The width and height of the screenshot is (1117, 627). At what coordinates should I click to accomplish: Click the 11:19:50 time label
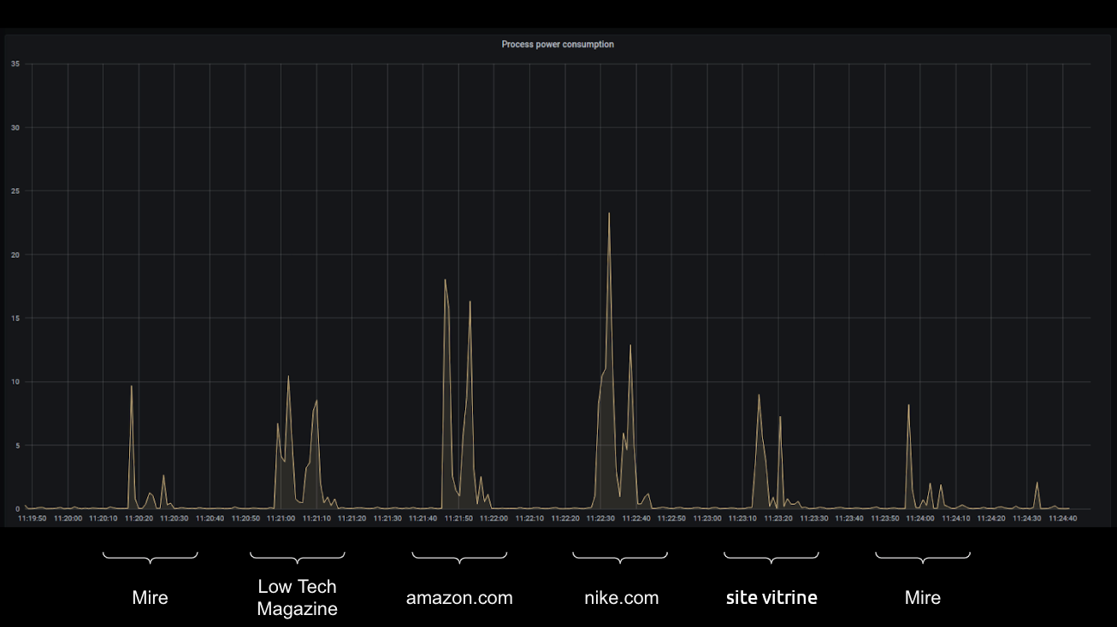point(33,518)
